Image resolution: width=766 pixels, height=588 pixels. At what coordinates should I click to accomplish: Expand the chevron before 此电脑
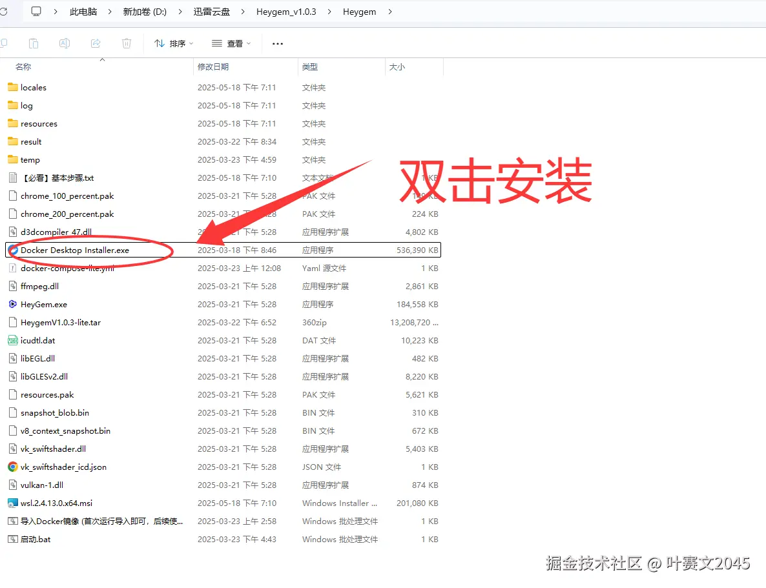[x=55, y=12]
